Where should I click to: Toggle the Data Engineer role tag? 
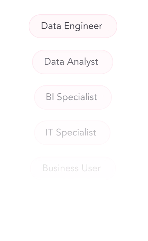tap(73, 26)
